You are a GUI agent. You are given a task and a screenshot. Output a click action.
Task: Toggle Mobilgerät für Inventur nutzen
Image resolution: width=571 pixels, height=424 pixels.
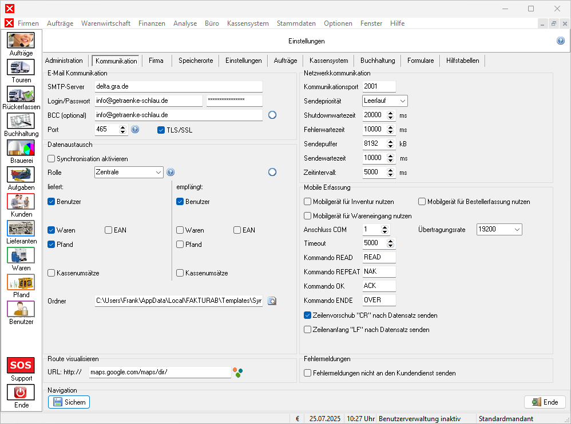coord(308,202)
